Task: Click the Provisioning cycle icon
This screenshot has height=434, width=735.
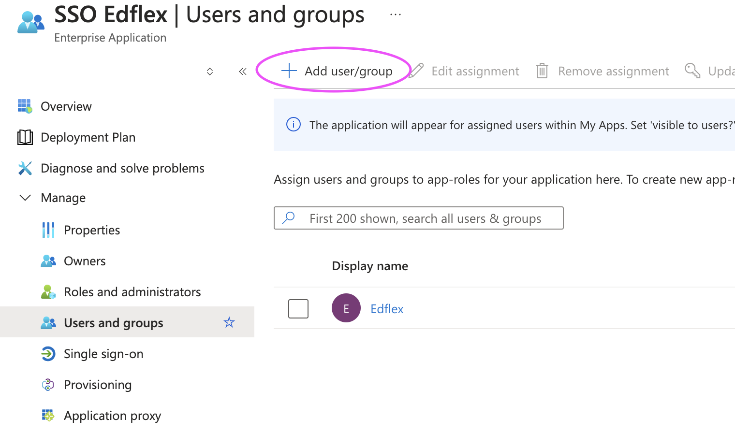Action: pos(48,385)
